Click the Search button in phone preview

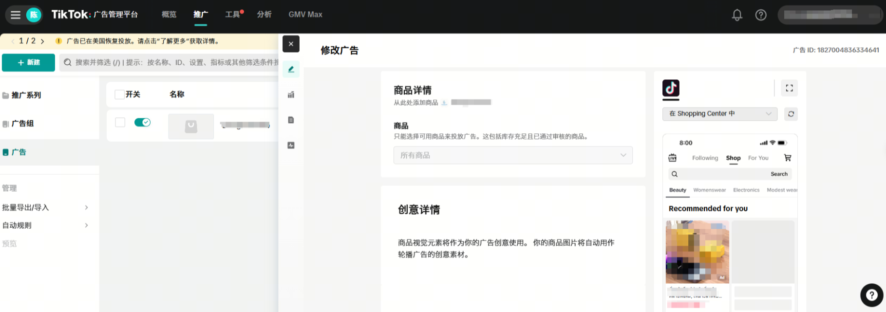tap(779, 174)
